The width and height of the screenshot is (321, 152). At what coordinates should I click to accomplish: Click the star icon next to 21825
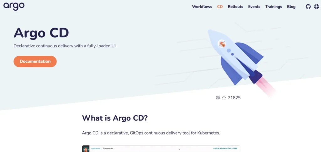(224, 98)
